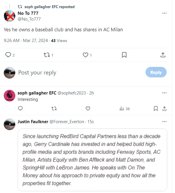Open the @No_To777 profile handle
175x193 pixels.
tap(29, 19)
